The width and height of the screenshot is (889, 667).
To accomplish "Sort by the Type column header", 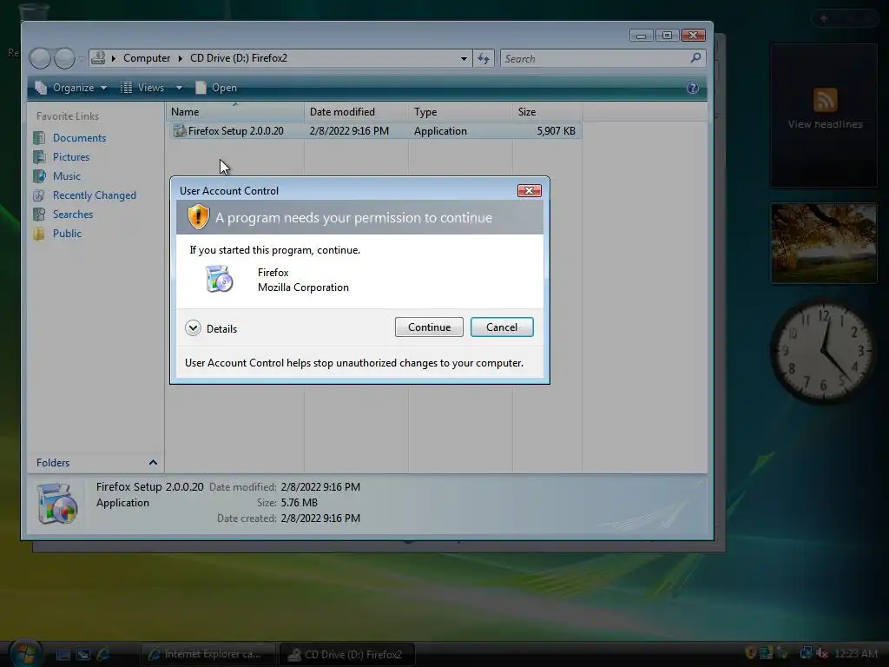I will pos(460,112).
